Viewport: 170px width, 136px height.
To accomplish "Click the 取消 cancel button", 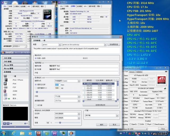I will click(x=114, y=125).
